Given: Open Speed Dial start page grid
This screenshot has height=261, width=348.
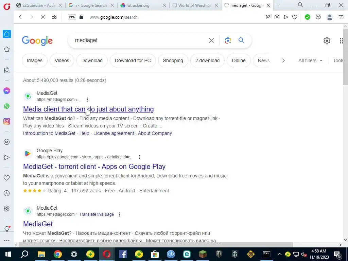Looking at the screenshot, I should pos(54,17).
